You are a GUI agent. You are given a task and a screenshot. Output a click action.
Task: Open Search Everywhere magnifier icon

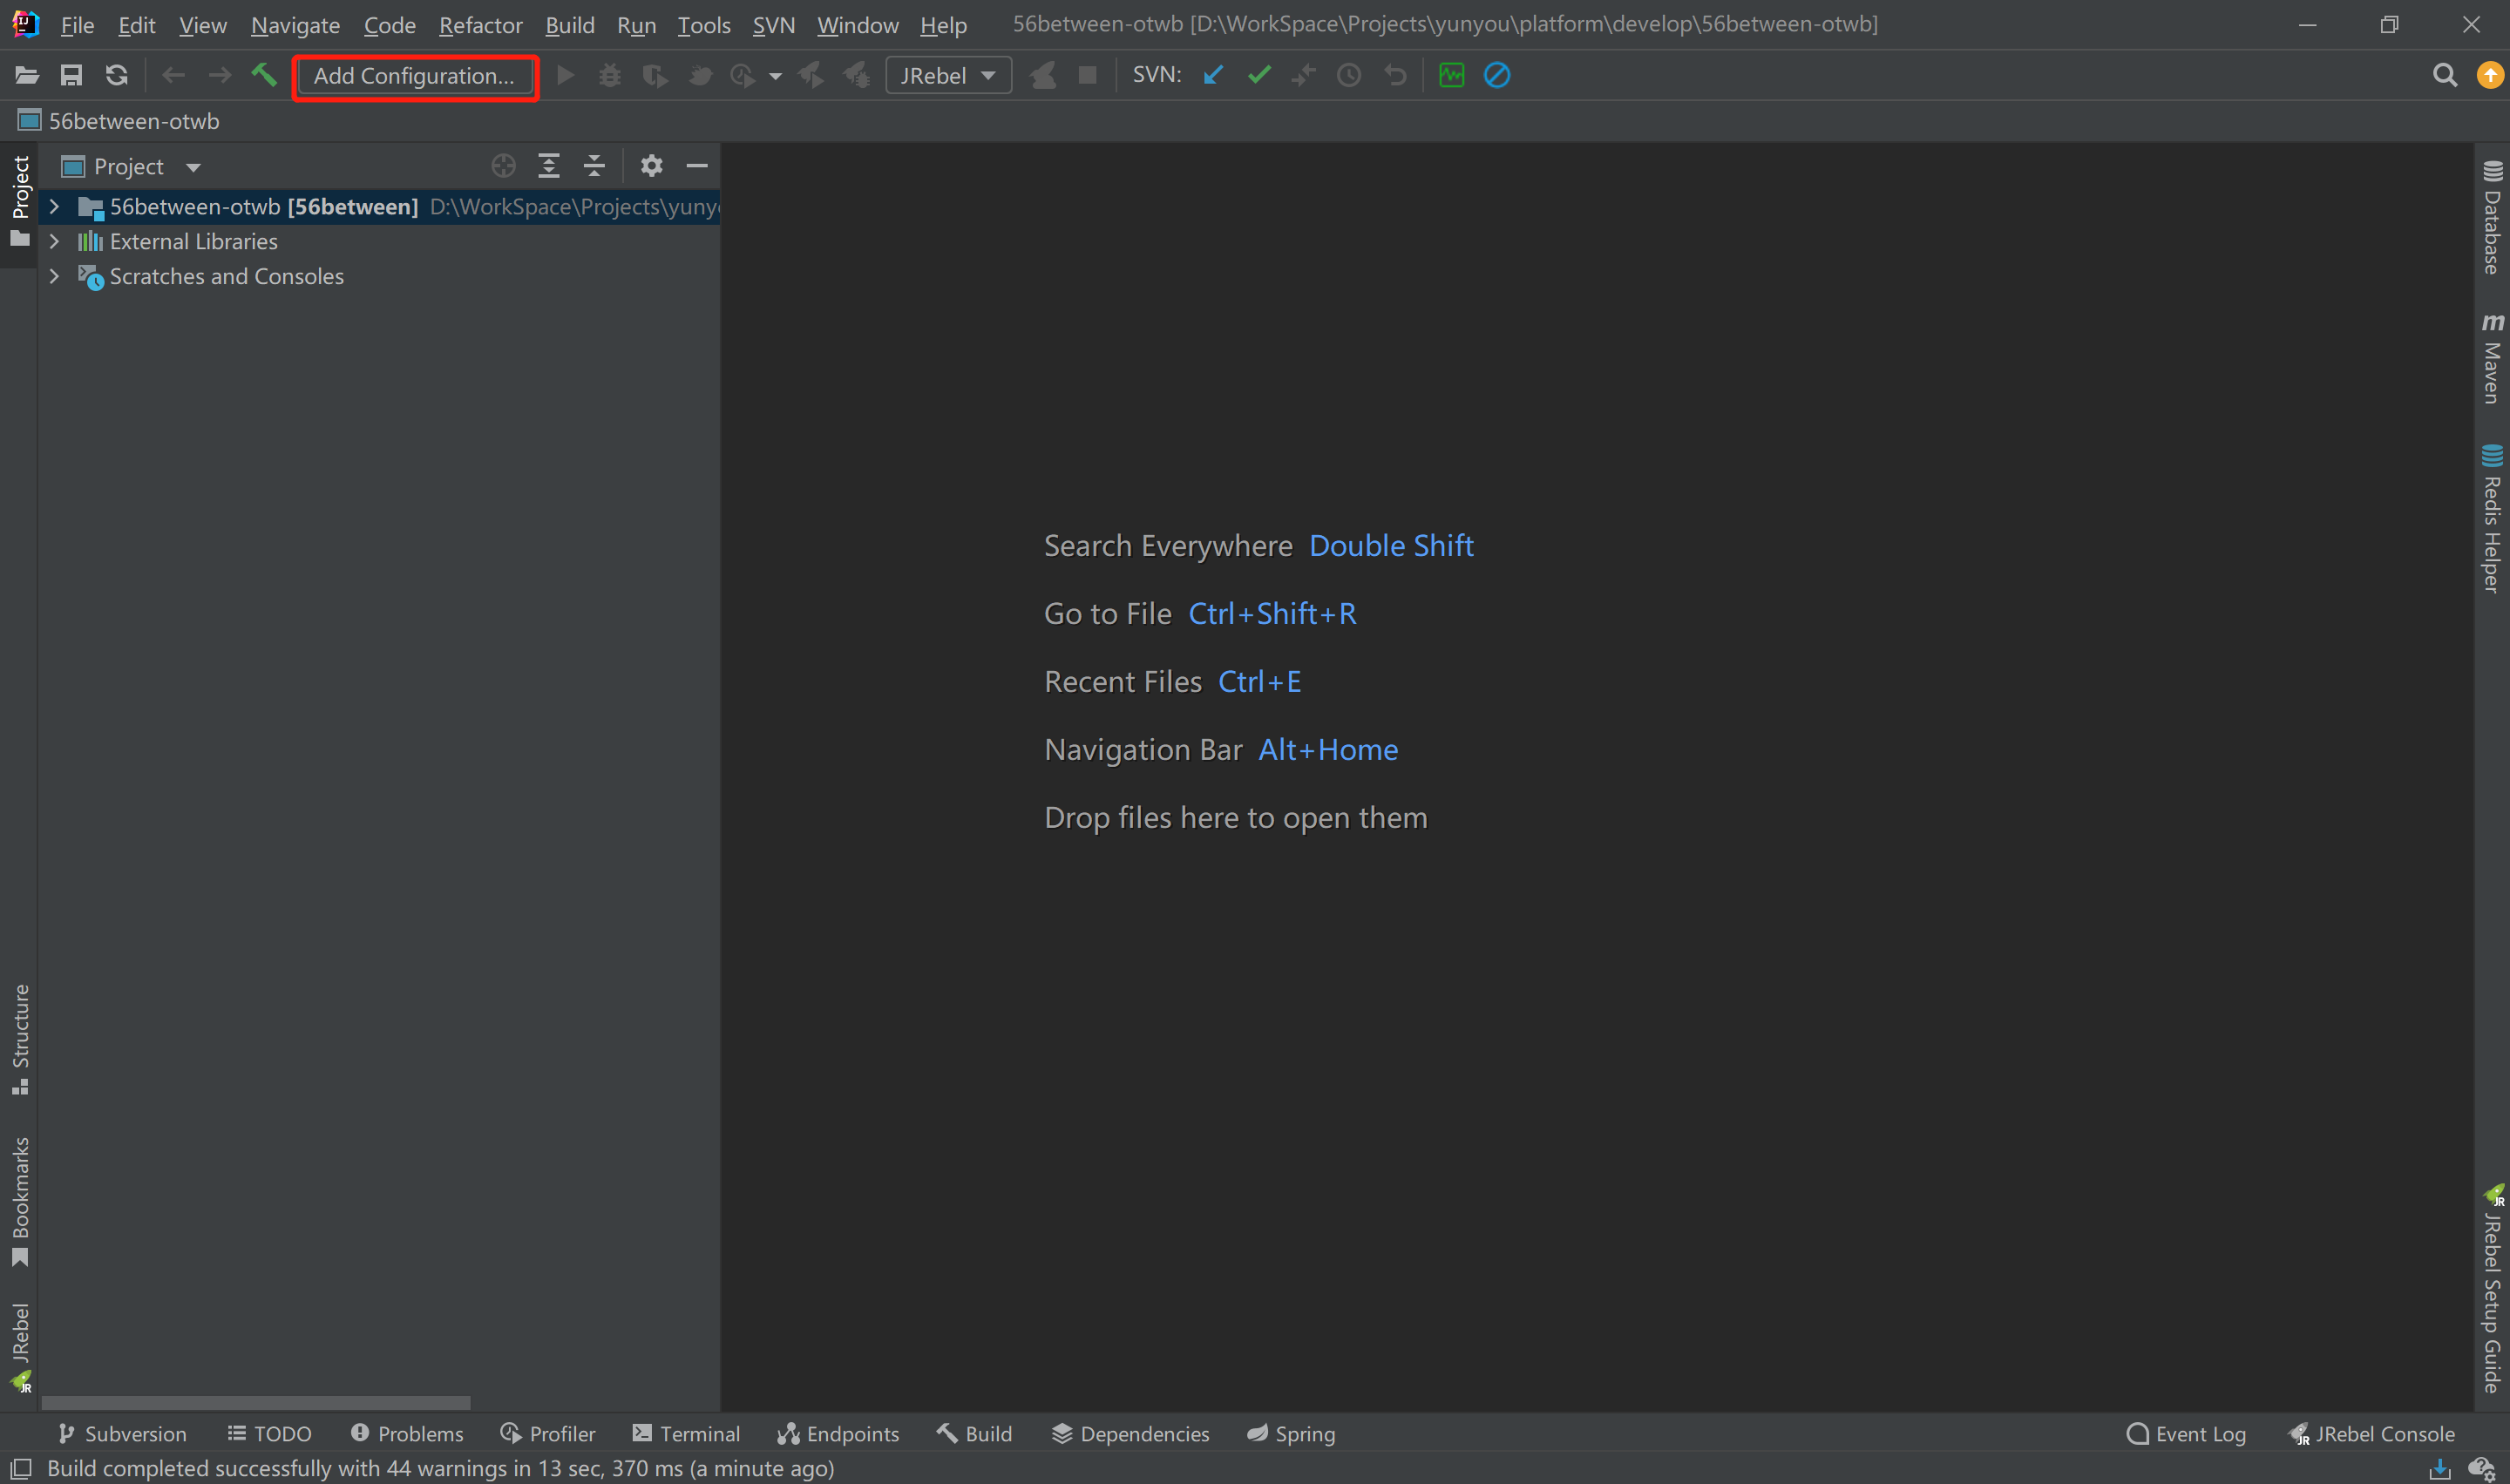click(x=2445, y=75)
